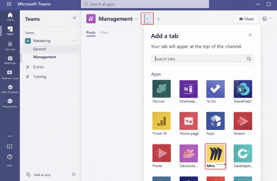The width and height of the screenshot is (277, 181).
Task: Expand the Management channel name chevron
Action: tap(136, 19)
